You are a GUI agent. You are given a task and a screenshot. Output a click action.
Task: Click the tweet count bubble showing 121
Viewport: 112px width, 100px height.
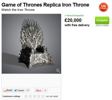(x=28, y=90)
